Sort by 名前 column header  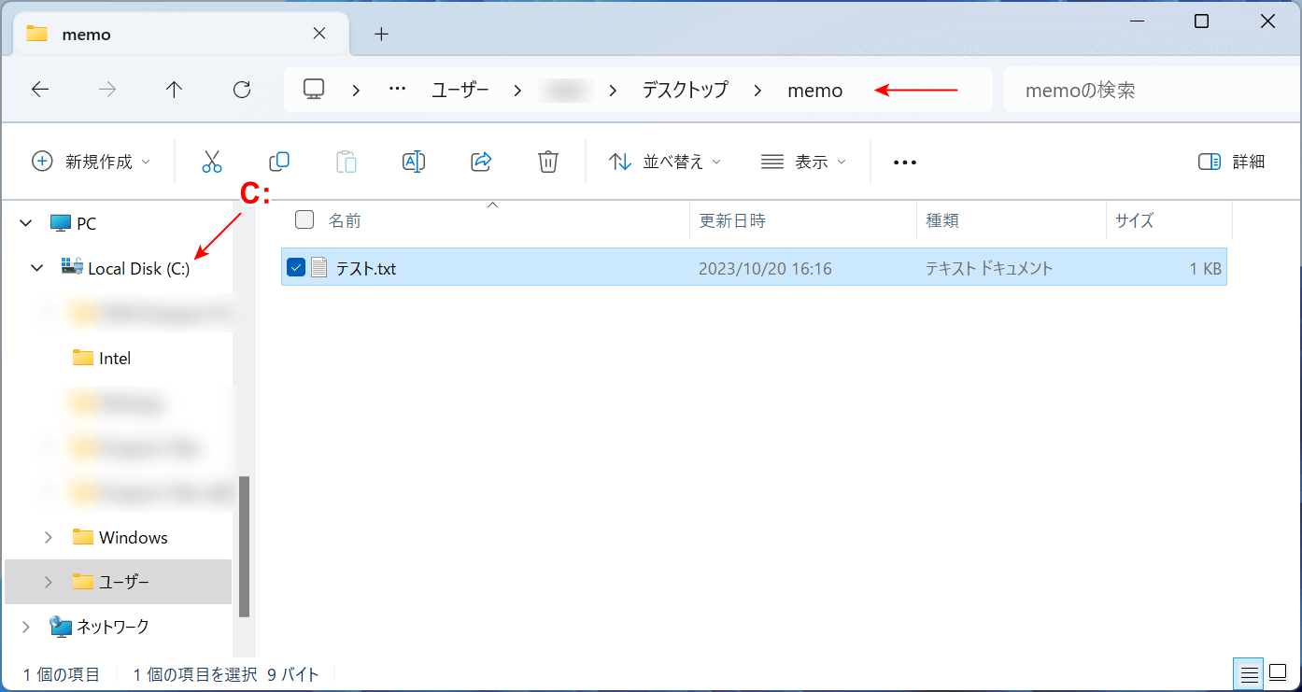coord(345,221)
